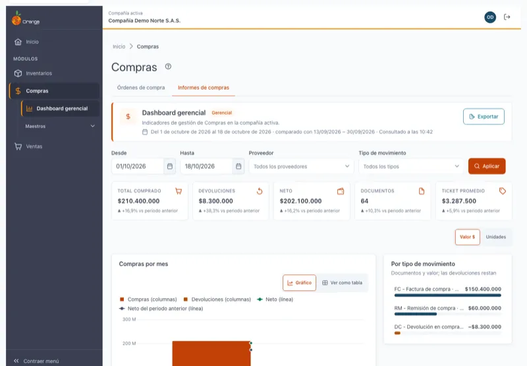Viewport: 527px width, 366px height.
Task: Click the DC Devolución en compra progress bar
Action: (x=447, y=333)
